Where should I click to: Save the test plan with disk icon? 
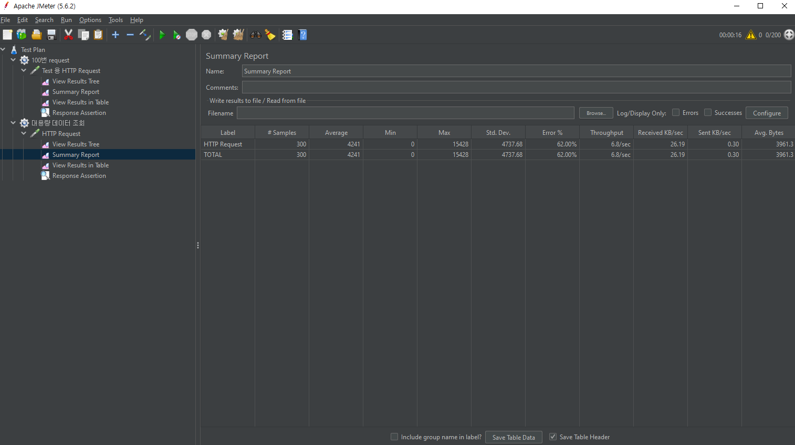[x=51, y=35]
